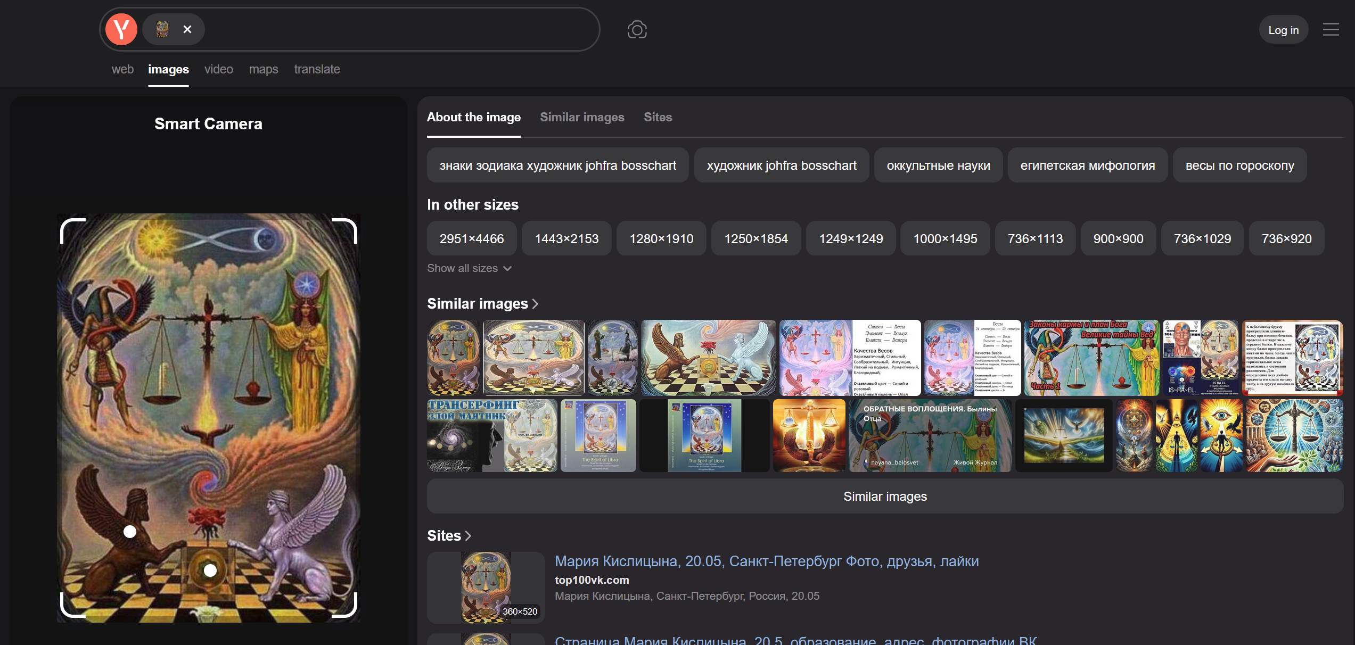Image resolution: width=1355 pixels, height=645 pixels.
Task: Open the sphinxes on checkerboard similar thumbnail
Action: (708, 358)
